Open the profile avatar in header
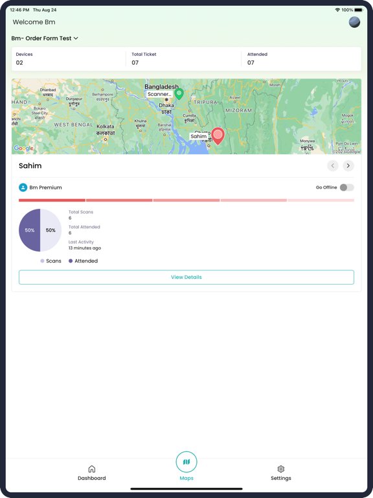 coord(354,22)
